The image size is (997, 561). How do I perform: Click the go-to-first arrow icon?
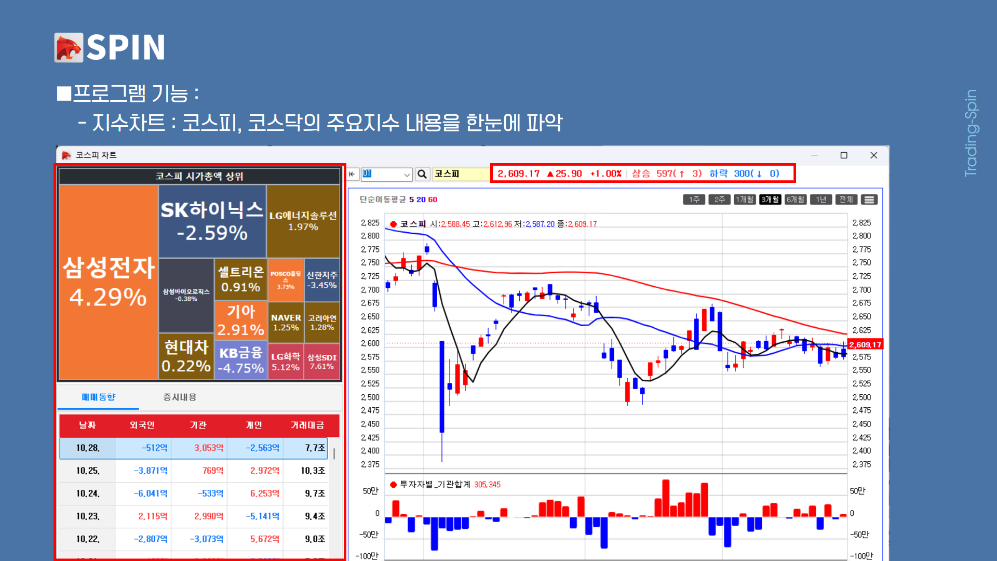[x=352, y=174]
